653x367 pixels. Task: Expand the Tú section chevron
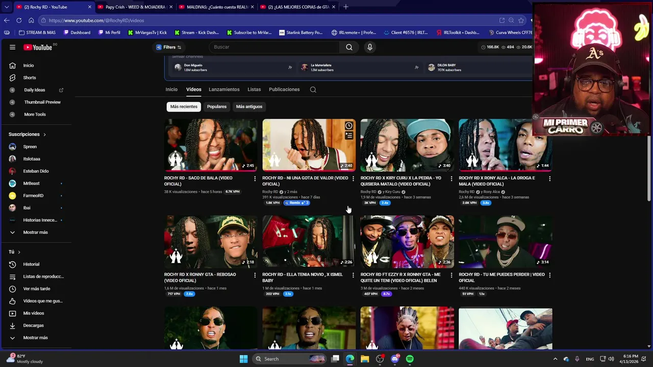[x=19, y=252]
